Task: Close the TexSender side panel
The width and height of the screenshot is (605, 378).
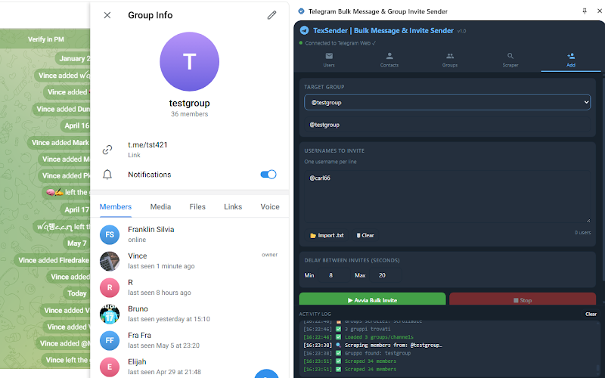Action: pos(600,11)
